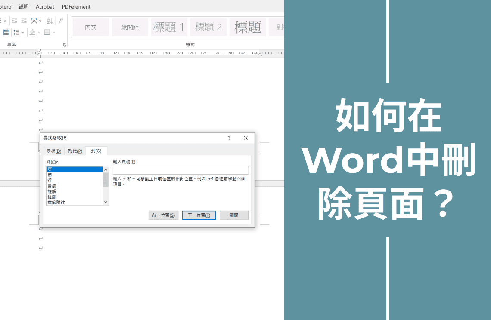Click the ruler right indent marker

pos(260,55)
